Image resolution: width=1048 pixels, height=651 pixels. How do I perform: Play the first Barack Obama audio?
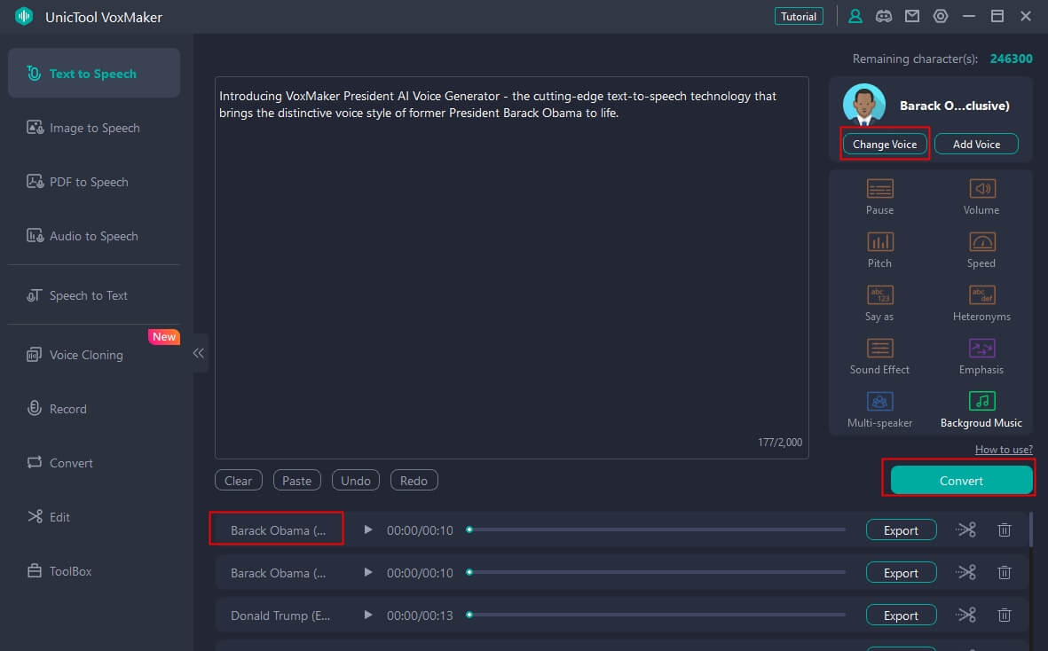368,530
